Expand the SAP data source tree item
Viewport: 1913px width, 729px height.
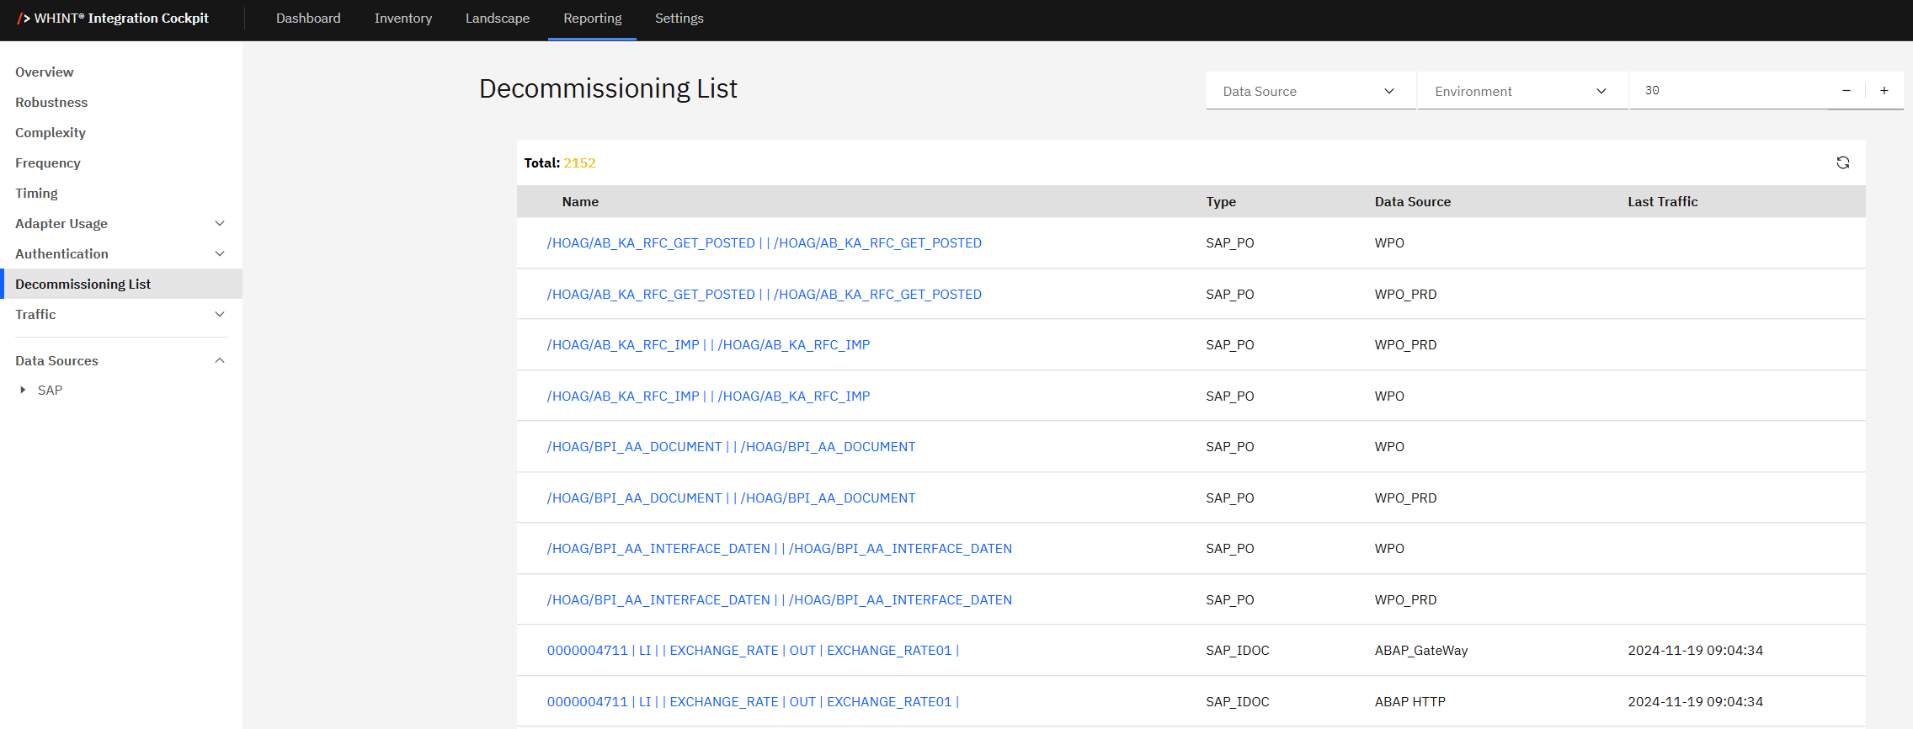23,391
